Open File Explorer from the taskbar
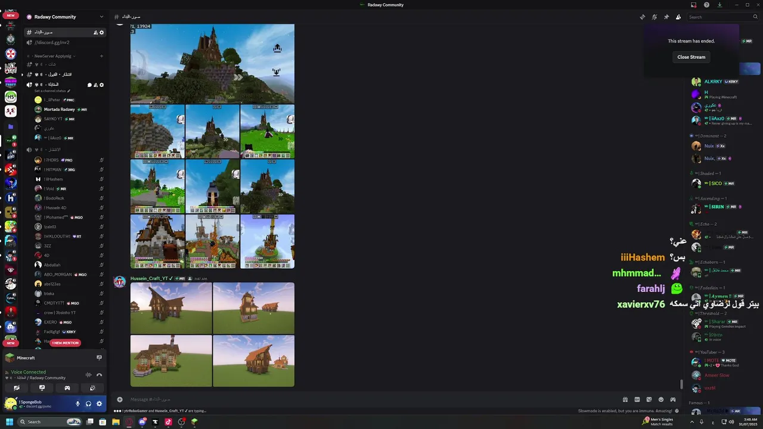 pyautogui.click(x=116, y=422)
